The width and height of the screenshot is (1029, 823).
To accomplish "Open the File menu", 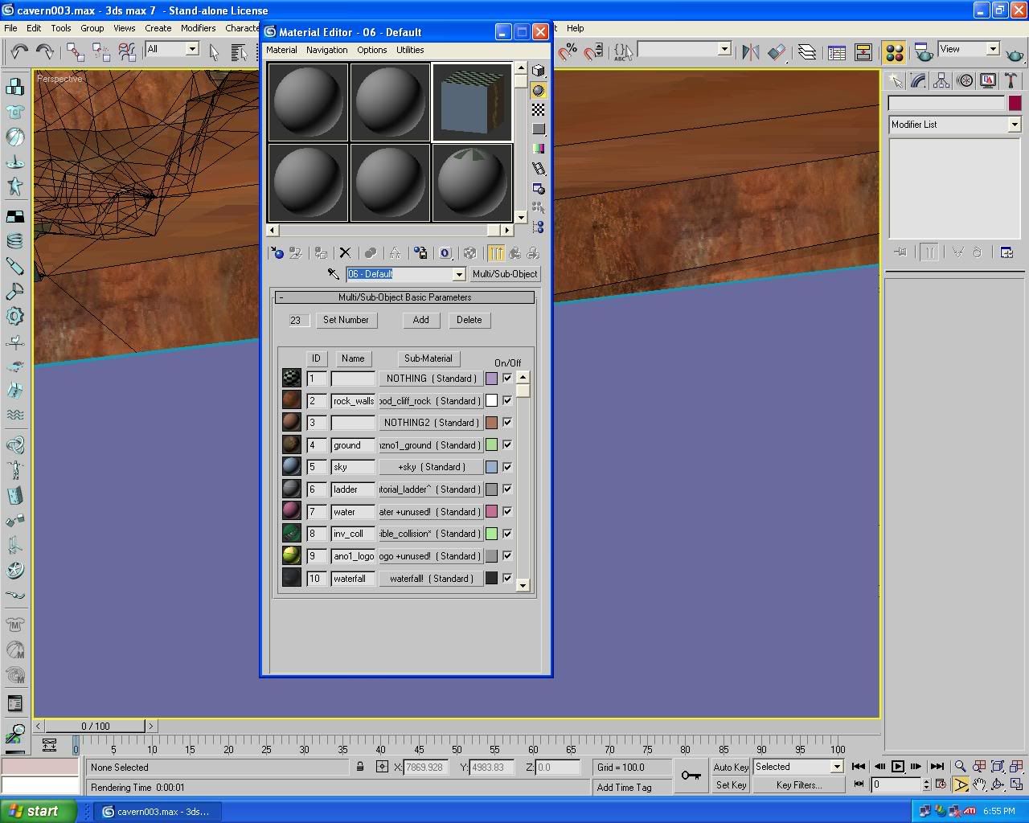I will point(10,28).
